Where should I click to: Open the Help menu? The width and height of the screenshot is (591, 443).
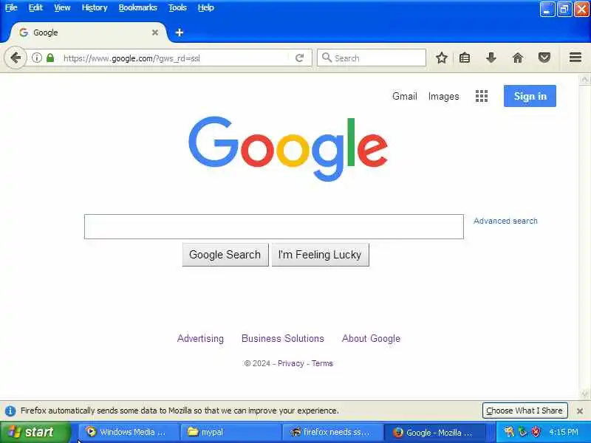[x=206, y=7]
